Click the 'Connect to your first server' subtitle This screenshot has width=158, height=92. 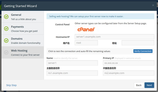click(25, 55)
